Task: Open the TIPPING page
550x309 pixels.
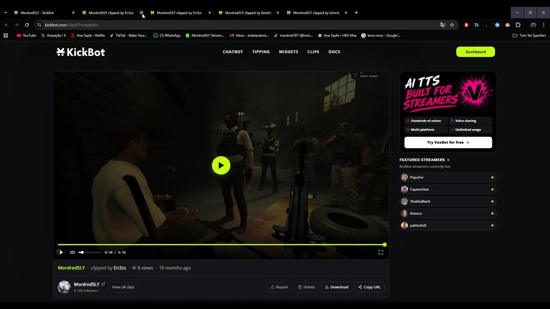Action: [261, 52]
